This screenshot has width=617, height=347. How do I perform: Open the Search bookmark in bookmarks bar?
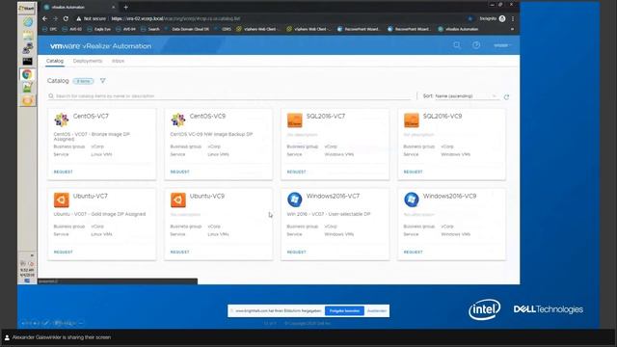(x=150, y=29)
